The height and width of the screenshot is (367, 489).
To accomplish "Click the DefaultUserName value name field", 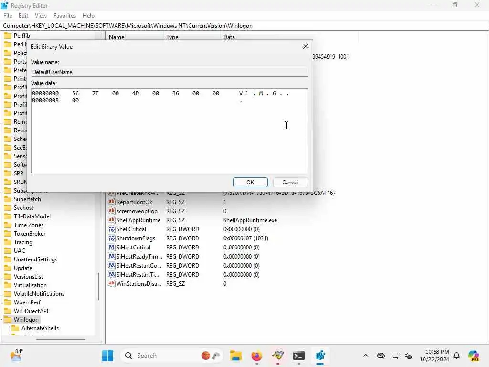I will point(170,72).
